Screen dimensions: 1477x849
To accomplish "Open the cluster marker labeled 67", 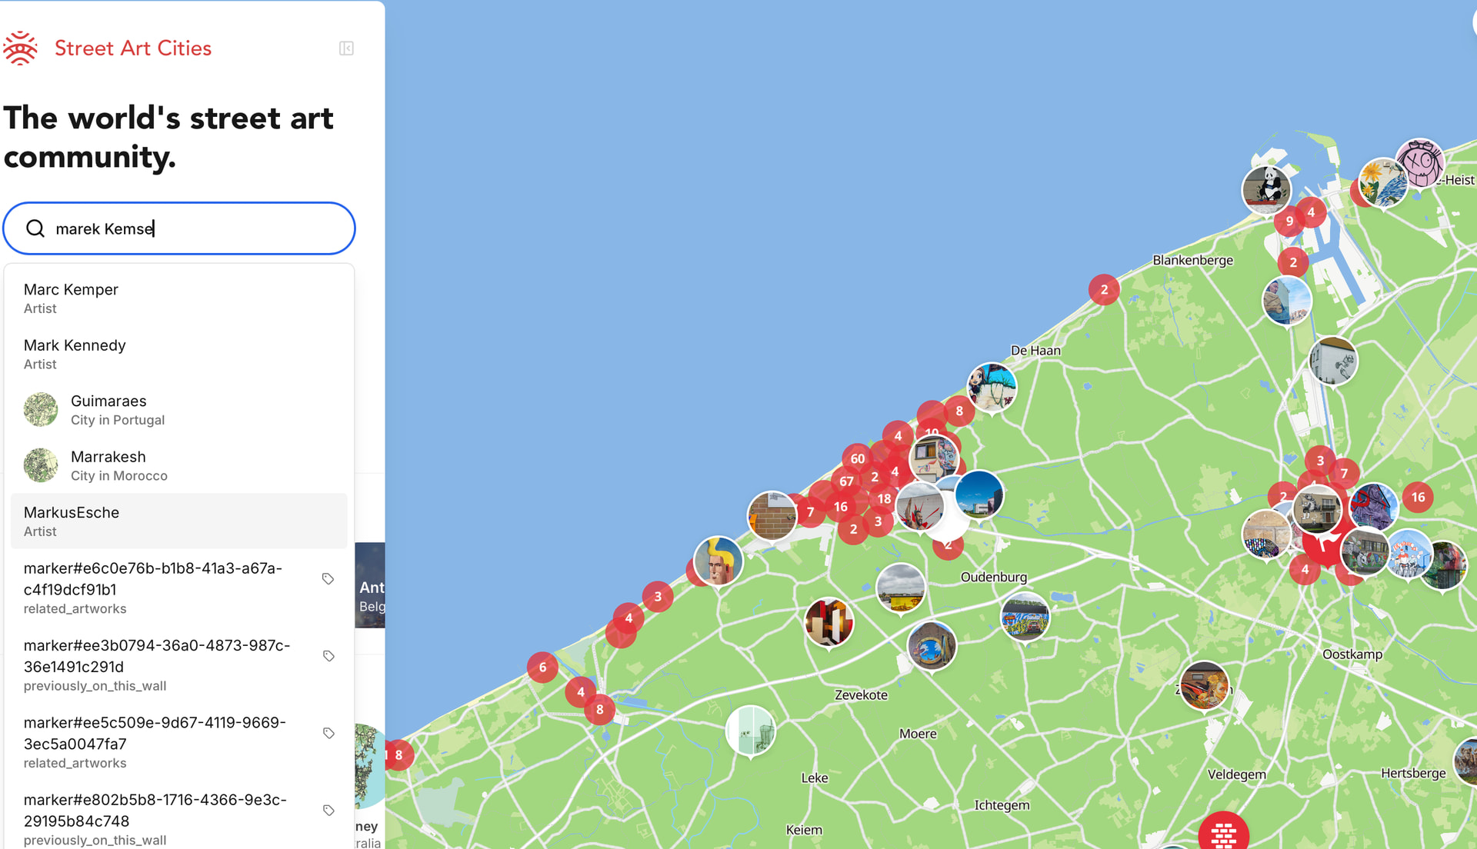I will (x=846, y=481).
